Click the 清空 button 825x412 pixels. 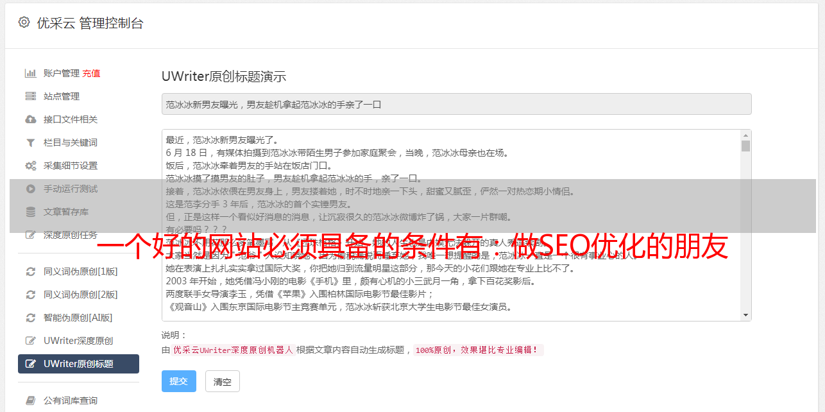(223, 381)
